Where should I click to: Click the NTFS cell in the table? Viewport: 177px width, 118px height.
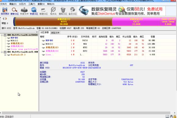[85, 48]
